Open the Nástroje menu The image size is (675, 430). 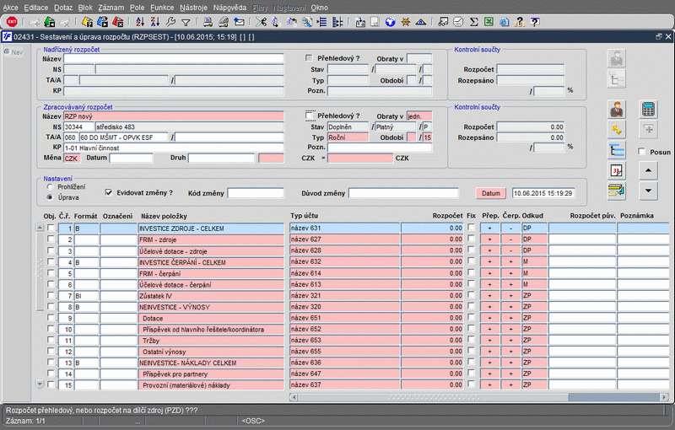coord(193,6)
